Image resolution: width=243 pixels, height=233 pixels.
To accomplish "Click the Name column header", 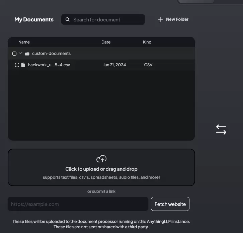I will (24, 42).
